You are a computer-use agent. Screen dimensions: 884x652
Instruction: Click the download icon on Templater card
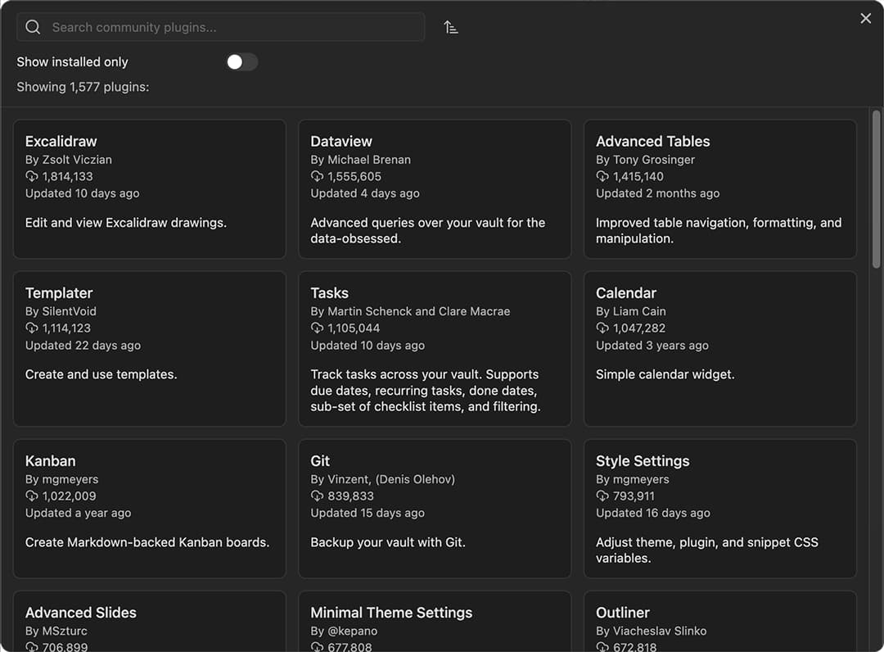(32, 328)
